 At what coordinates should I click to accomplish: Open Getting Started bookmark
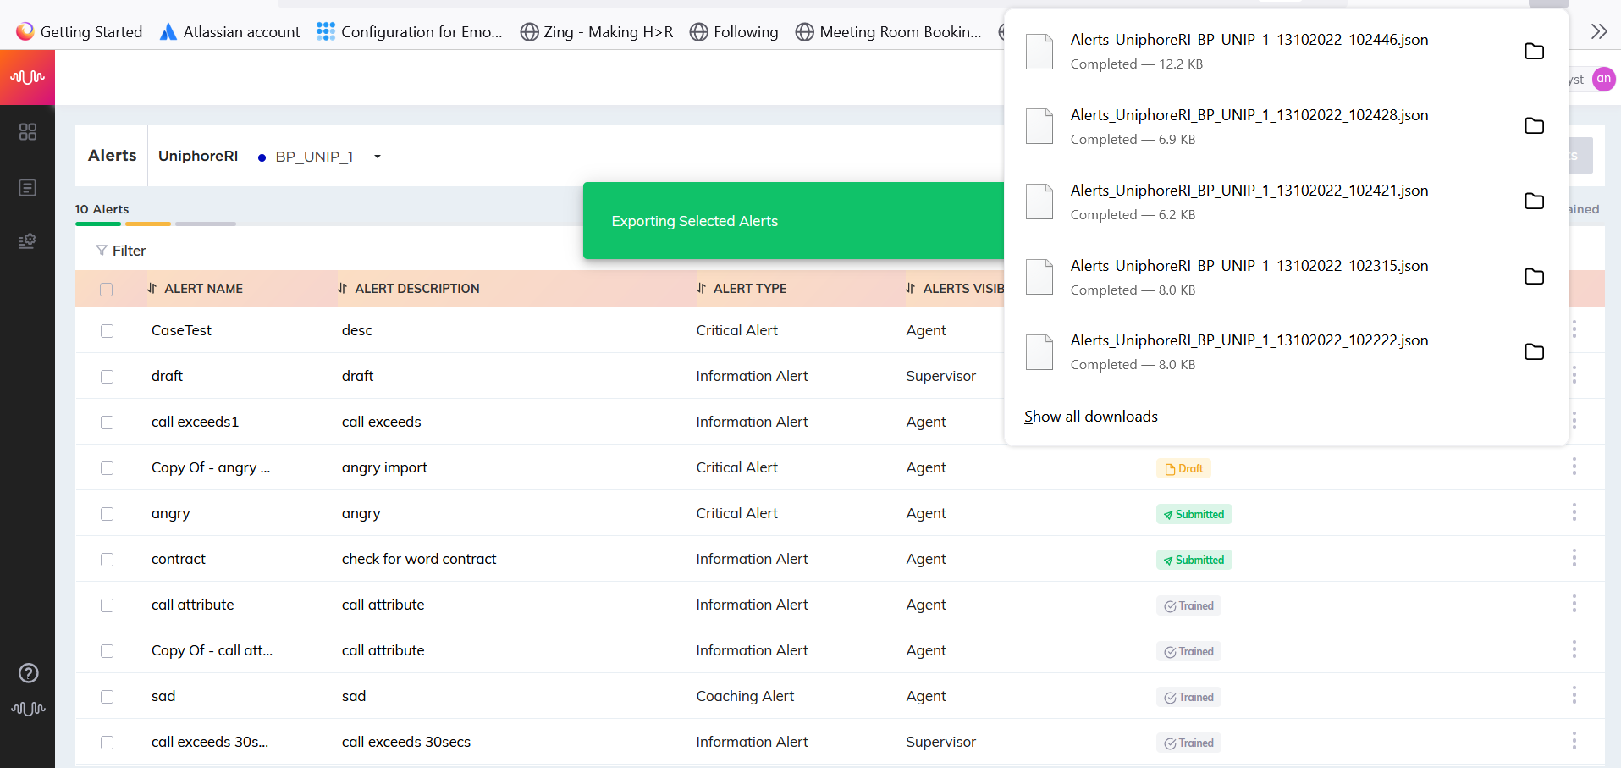(80, 32)
